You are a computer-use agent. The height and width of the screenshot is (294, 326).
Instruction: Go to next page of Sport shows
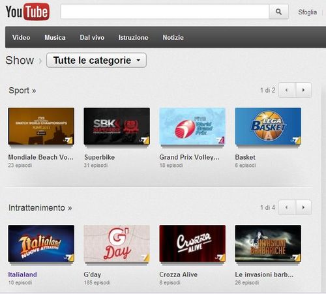click(303, 90)
